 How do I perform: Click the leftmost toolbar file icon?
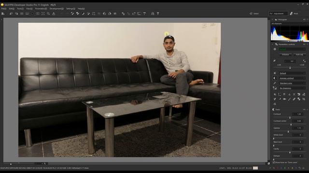point(3,13)
